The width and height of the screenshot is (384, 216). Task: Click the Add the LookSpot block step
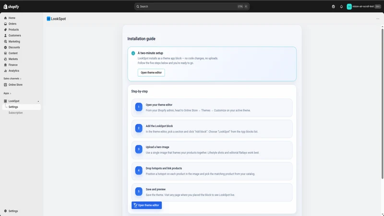tap(212, 129)
